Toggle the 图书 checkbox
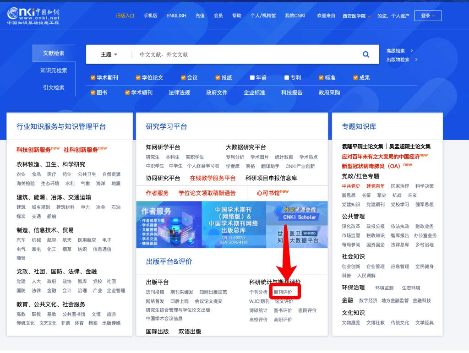 point(93,92)
